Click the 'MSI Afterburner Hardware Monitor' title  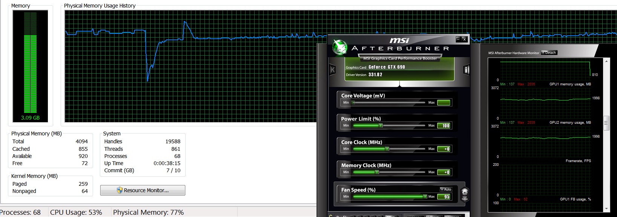(x=514, y=53)
